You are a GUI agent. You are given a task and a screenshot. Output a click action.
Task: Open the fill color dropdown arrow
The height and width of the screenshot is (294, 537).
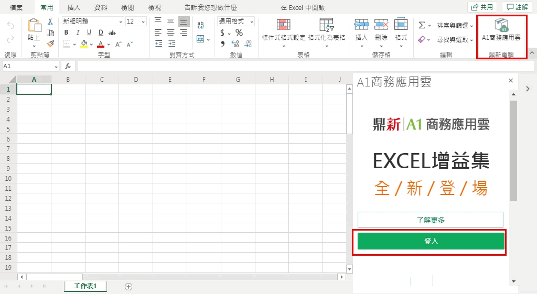tap(91, 45)
